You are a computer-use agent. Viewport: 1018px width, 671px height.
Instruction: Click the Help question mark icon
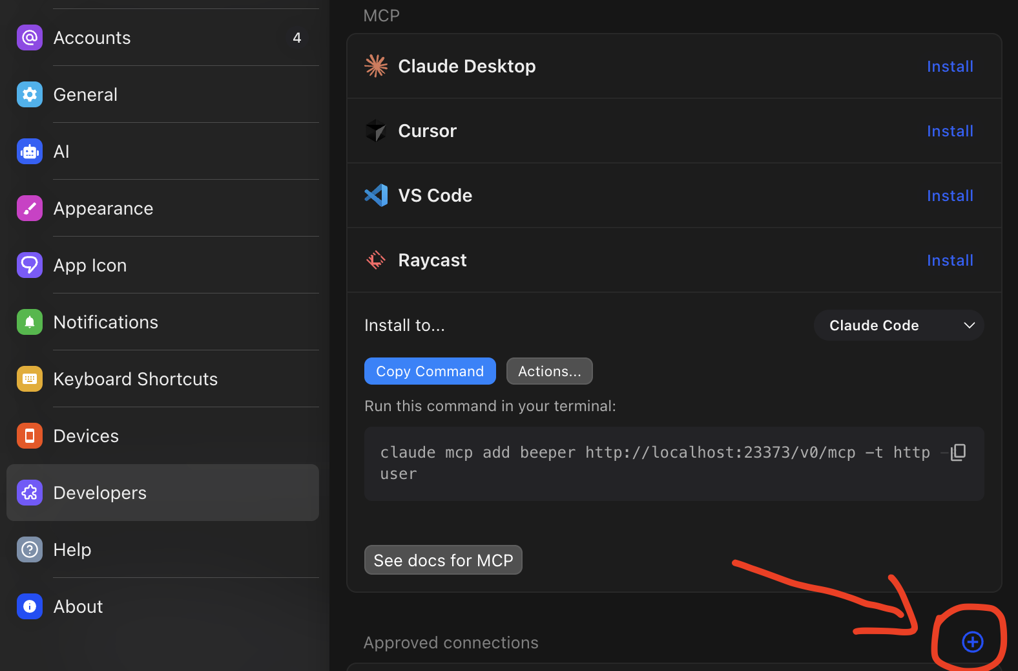(30, 549)
